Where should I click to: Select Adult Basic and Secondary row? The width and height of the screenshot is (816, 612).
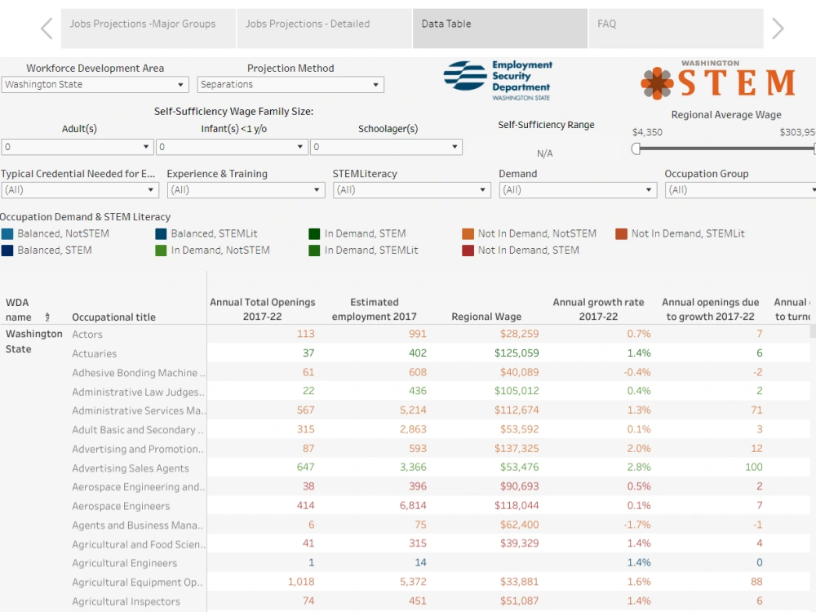137,430
